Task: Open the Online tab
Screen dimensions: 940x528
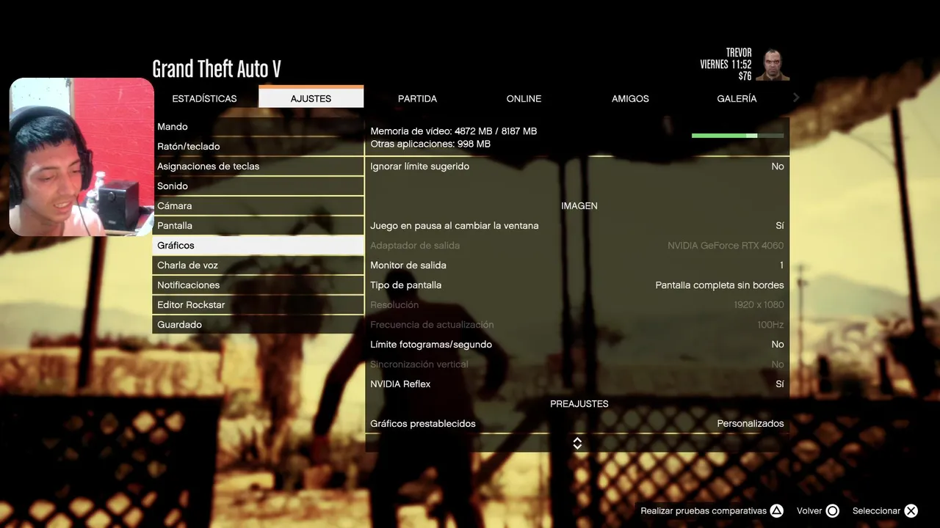Action: click(x=524, y=98)
